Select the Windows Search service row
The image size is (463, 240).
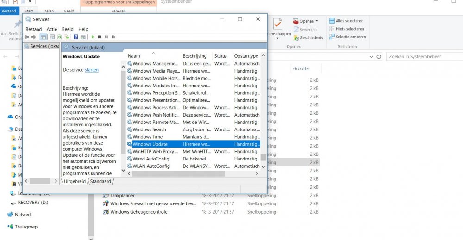(x=194, y=129)
